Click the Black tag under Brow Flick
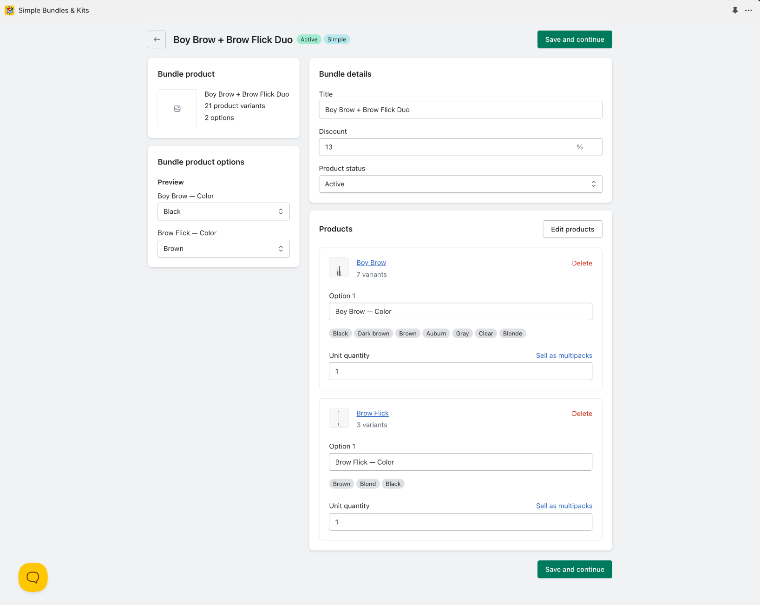This screenshot has height=605, width=760. (393, 484)
